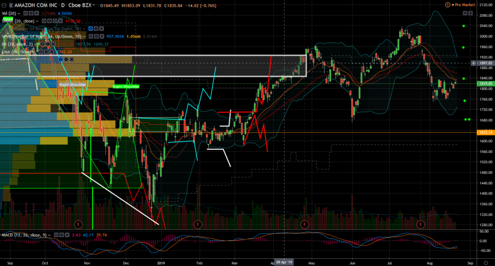Click the 2019 label on the time axis
495x266 pixels.
coord(161,263)
